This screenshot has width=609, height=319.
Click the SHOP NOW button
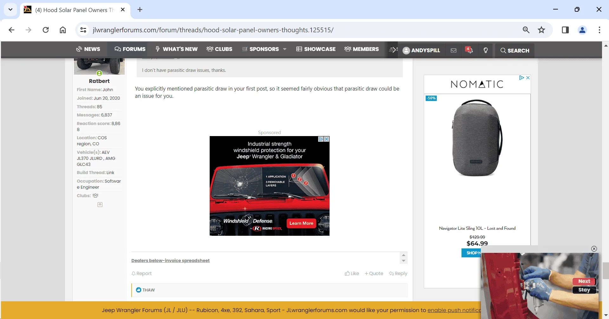pos(471,253)
